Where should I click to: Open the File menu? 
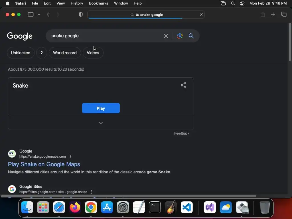tap(35, 3)
